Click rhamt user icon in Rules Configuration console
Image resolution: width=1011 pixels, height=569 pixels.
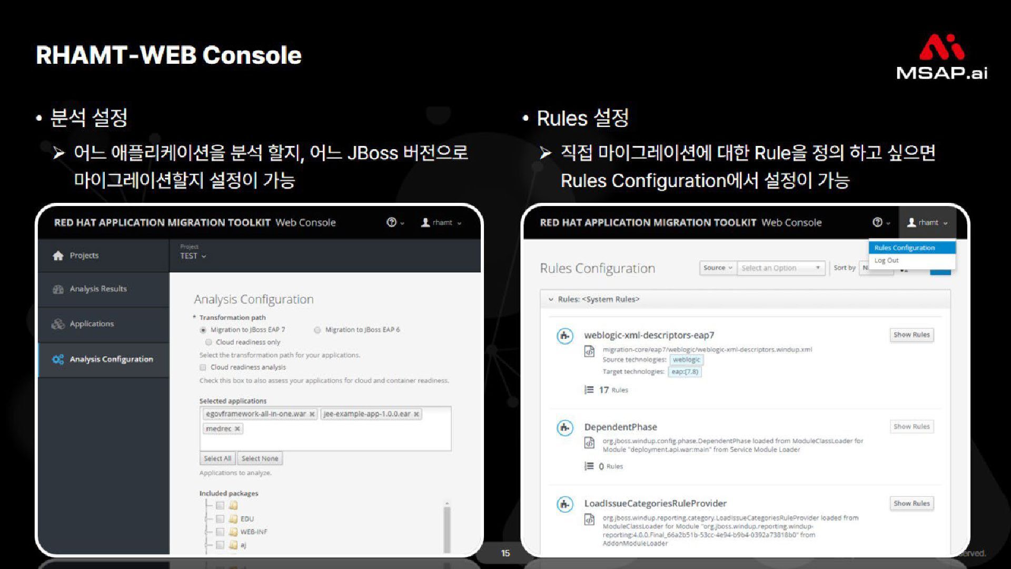coord(911,222)
